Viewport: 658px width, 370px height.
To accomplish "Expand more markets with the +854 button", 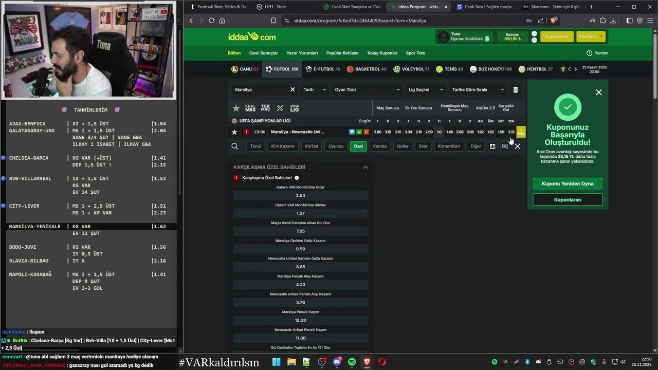I will click(x=521, y=132).
